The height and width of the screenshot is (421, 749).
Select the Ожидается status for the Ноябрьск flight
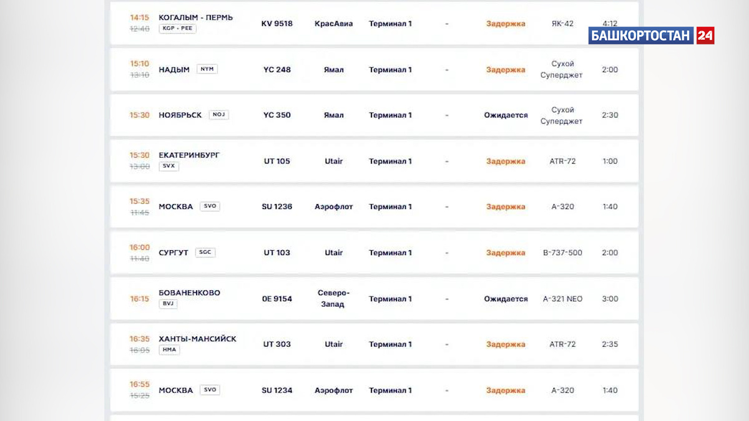click(507, 115)
